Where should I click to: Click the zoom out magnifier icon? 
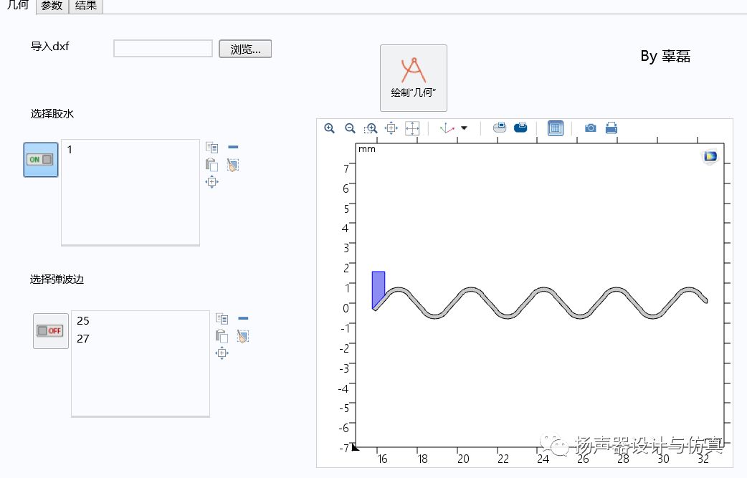coord(350,128)
